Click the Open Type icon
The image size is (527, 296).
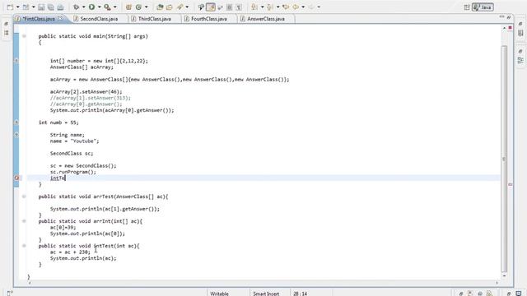pos(160,7)
